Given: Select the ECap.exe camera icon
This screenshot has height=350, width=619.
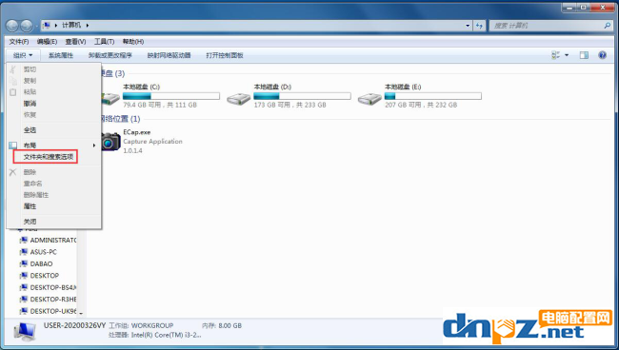Looking at the screenshot, I should 110,142.
